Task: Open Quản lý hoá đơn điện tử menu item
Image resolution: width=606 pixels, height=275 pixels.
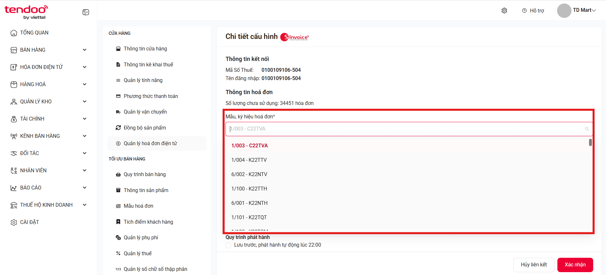Action: [157, 144]
